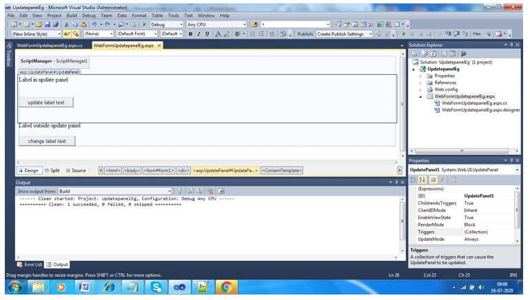Switch to Error List tab

tap(30, 265)
